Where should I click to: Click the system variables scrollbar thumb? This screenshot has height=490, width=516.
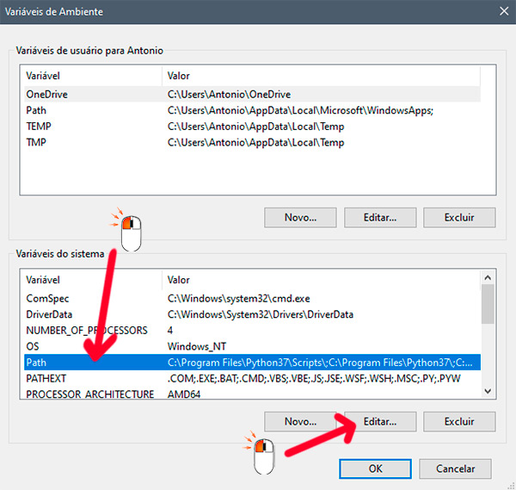[488, 304]
